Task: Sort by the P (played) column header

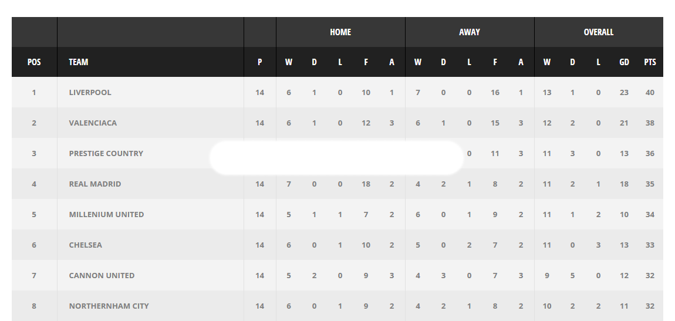Action: 259,62
